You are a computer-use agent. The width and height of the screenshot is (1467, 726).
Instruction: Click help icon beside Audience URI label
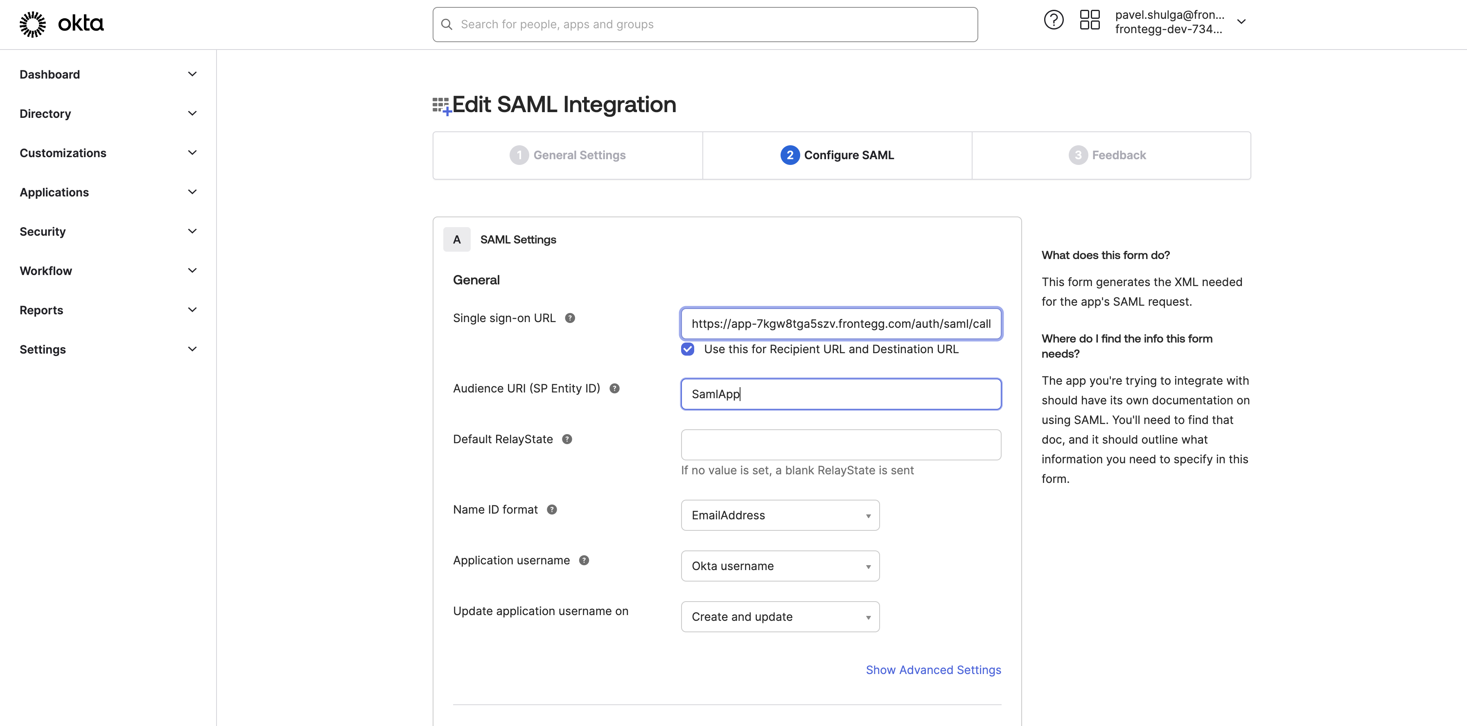click(x=614, y=388)
